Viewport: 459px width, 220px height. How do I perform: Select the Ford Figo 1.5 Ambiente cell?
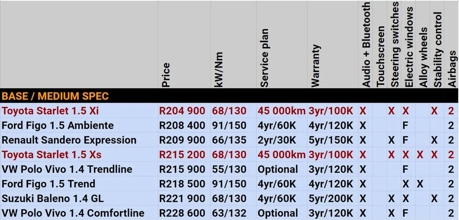(x=58, y=125)
